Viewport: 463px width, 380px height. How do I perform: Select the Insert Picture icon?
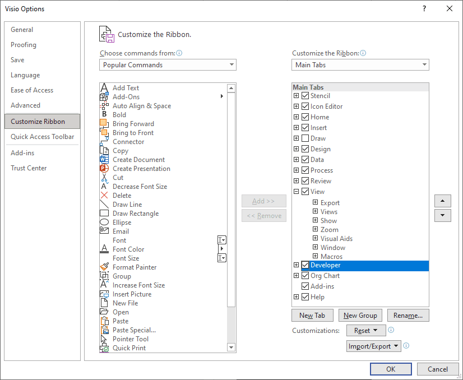tap(104, 294)
